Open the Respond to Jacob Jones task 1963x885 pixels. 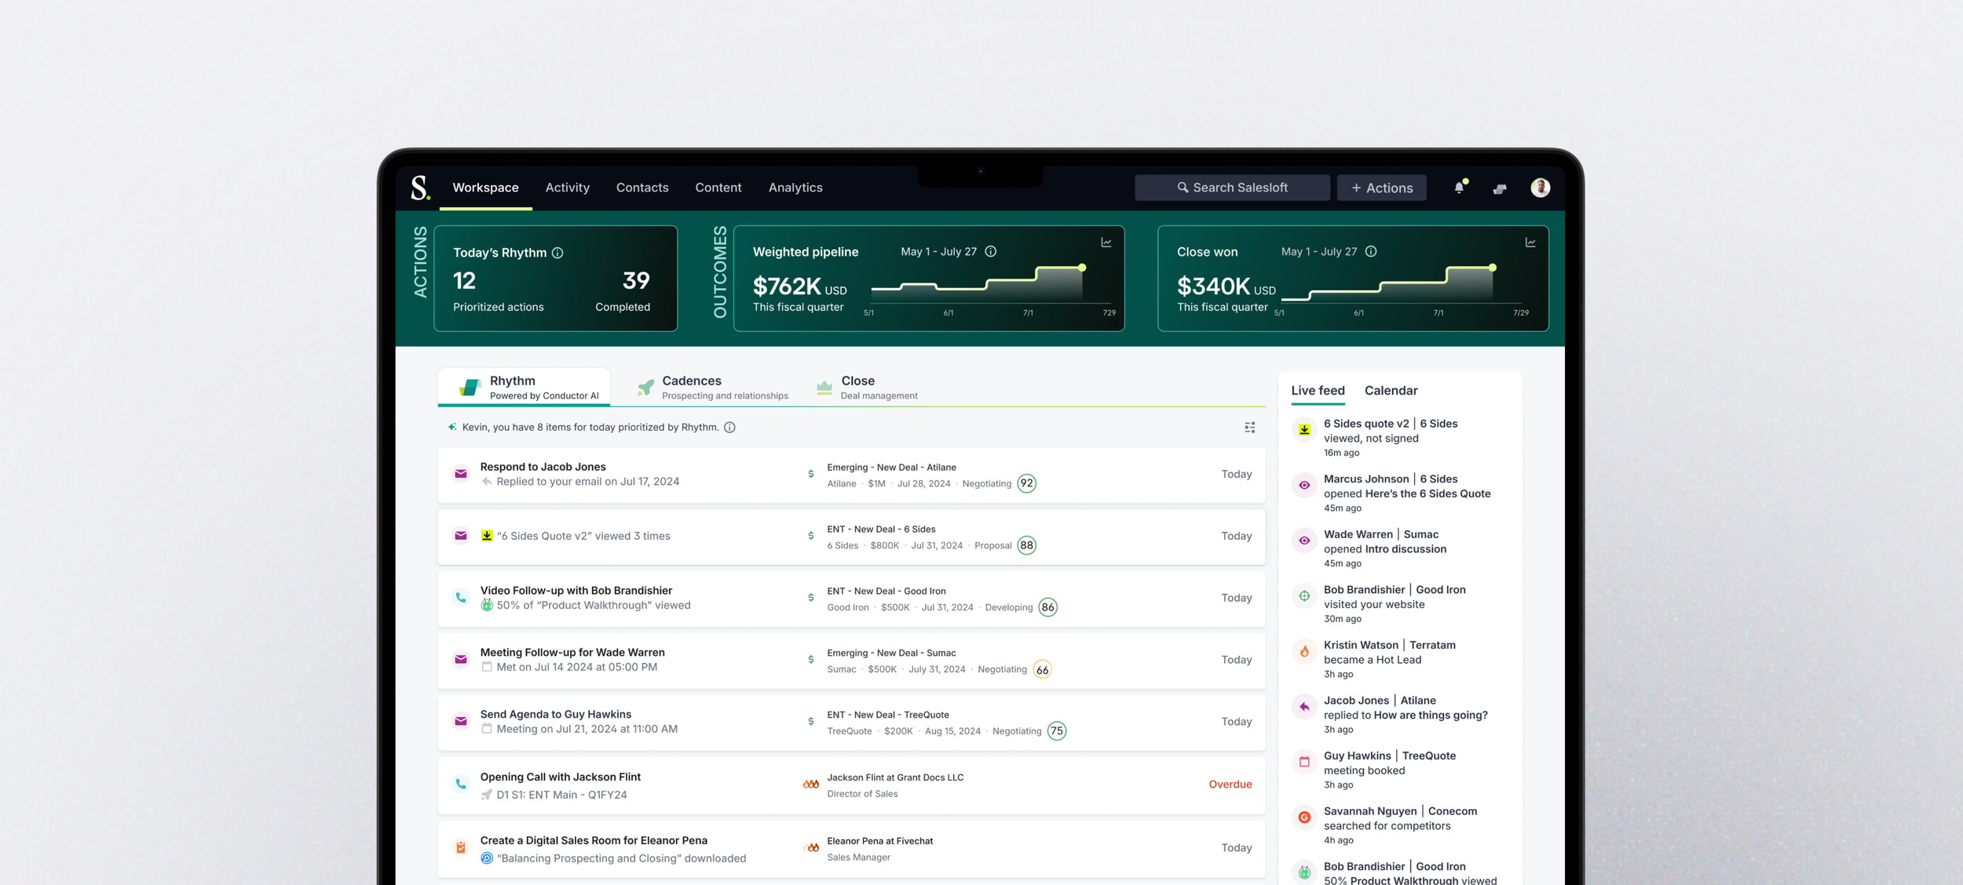(543, 467)
